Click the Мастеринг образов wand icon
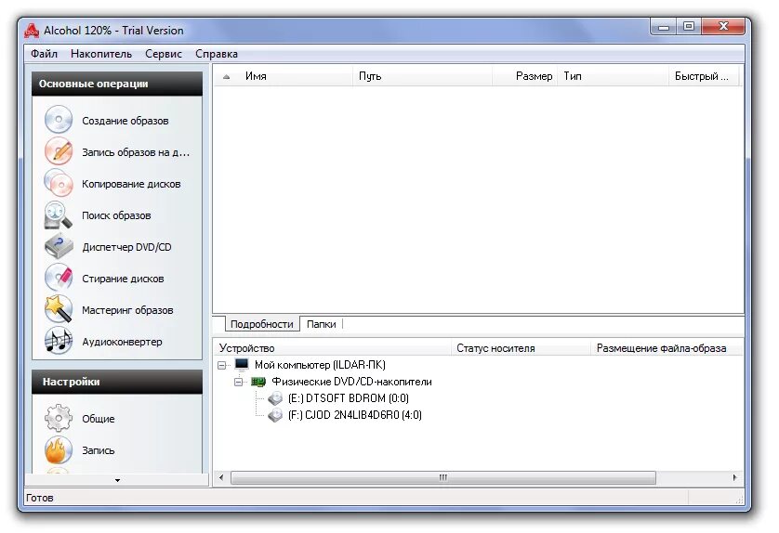The image size is (779, 533). click(x=59, y=309)
